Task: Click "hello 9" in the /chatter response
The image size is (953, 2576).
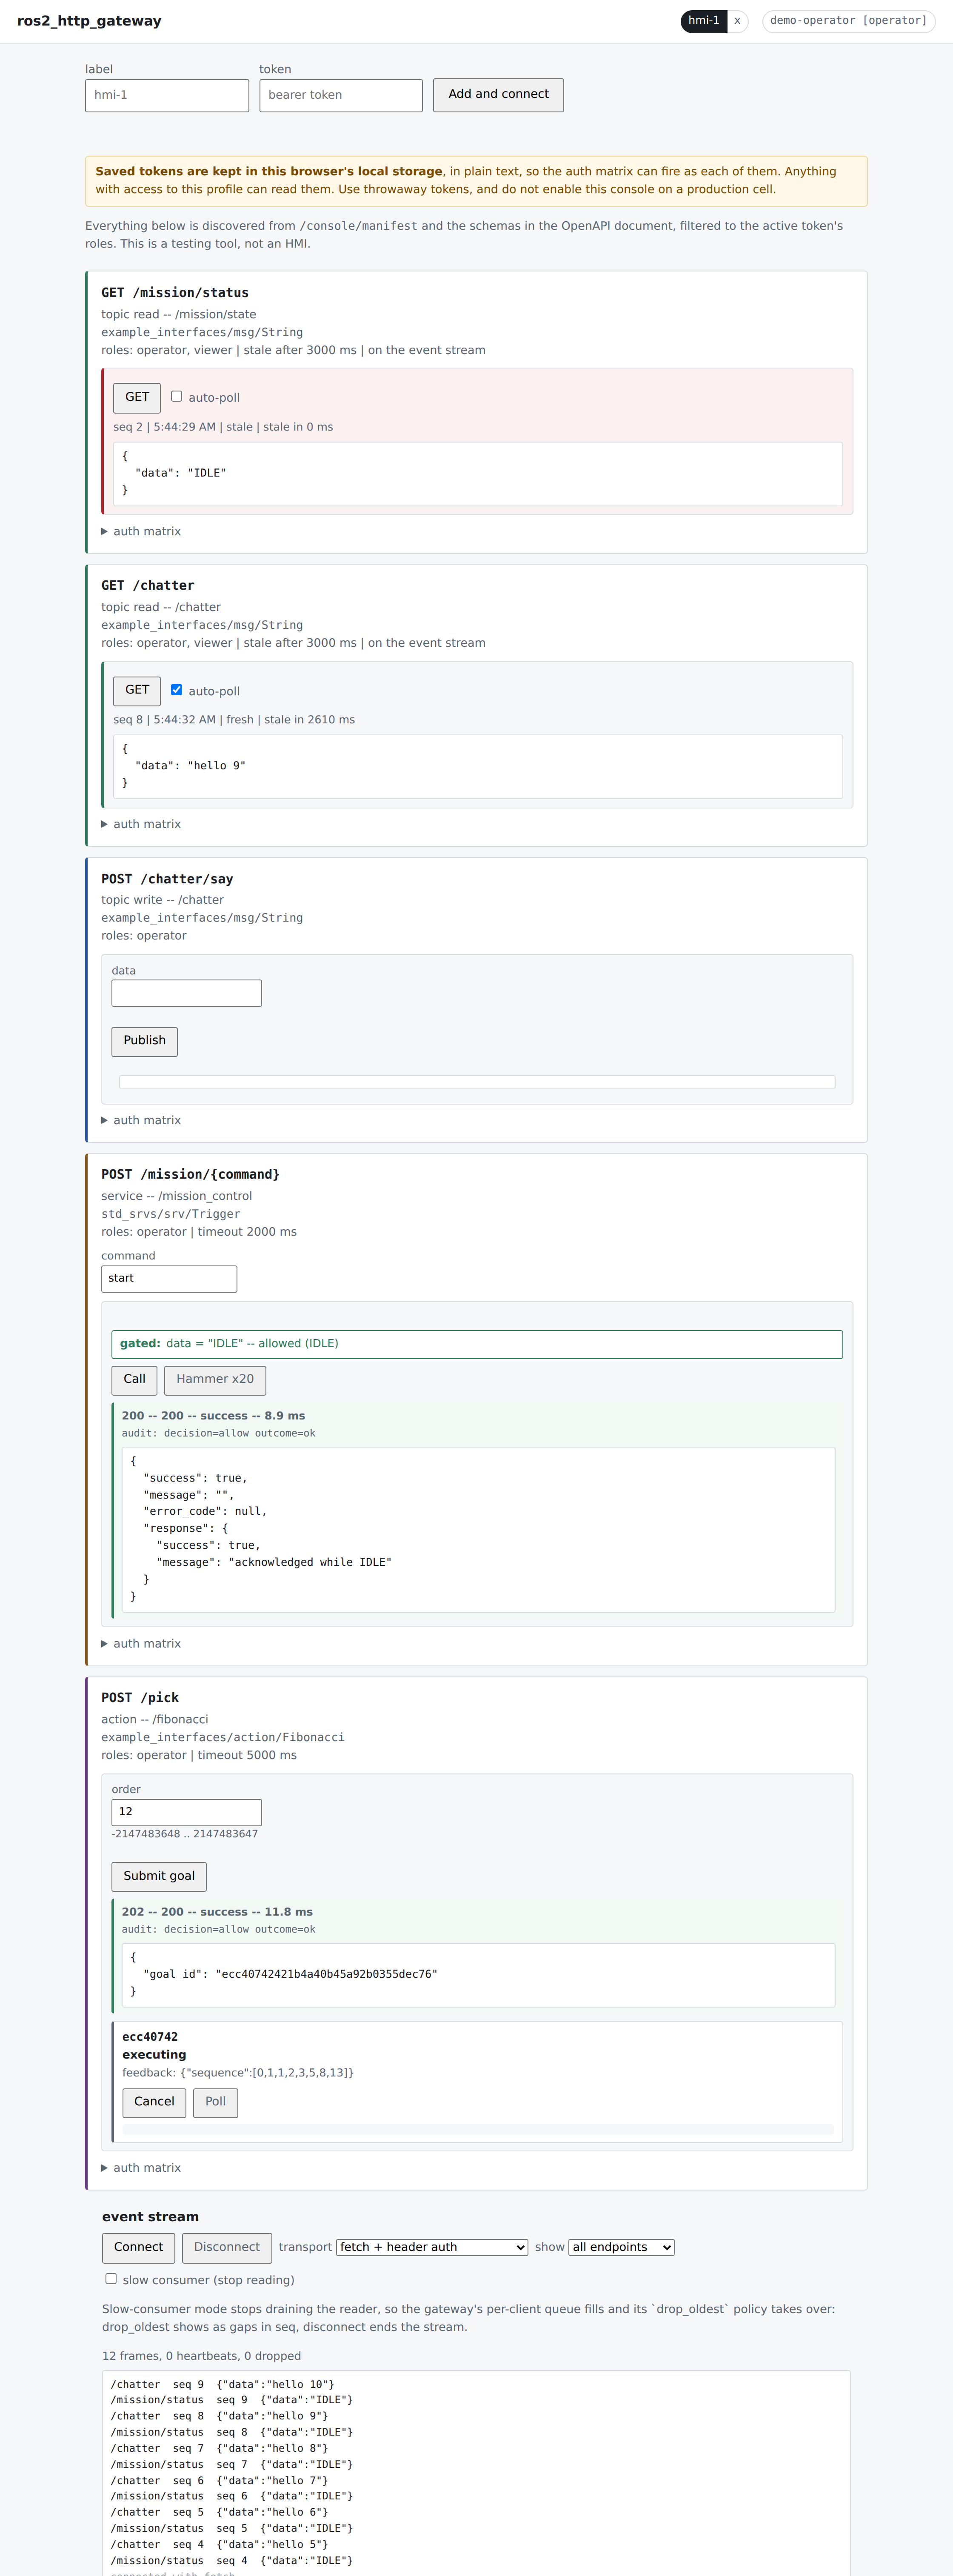Action: (x=216, y=766)
